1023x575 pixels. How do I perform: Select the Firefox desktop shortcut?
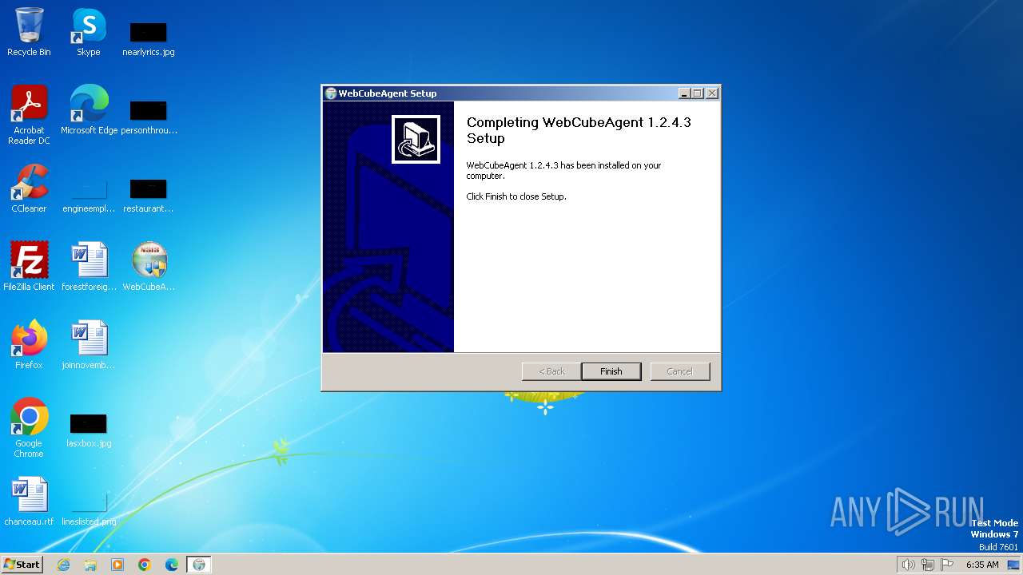(x=29, y=345)
